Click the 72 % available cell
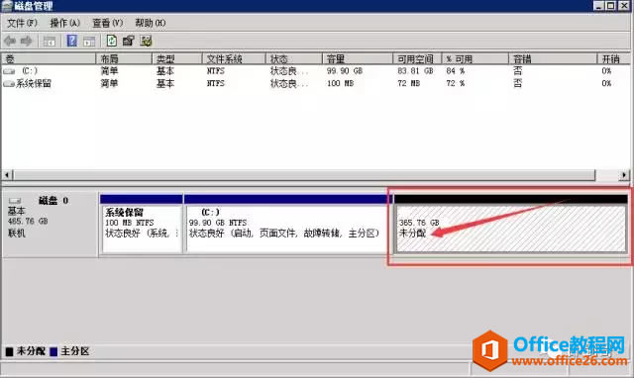634x378 pixels. 456,83
